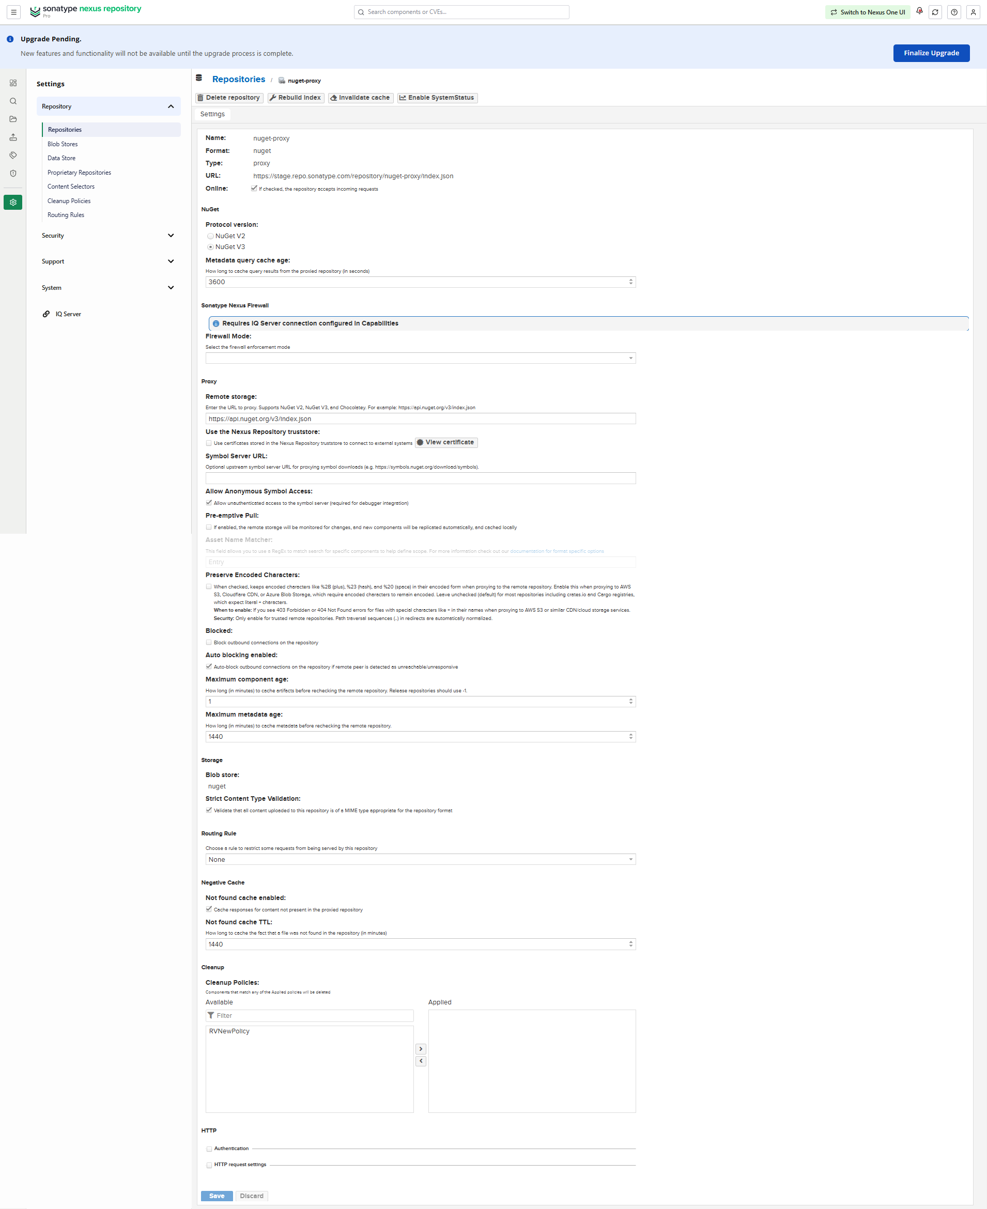Open Proprietary Repositories in sidebar

(x=79, y=173)
